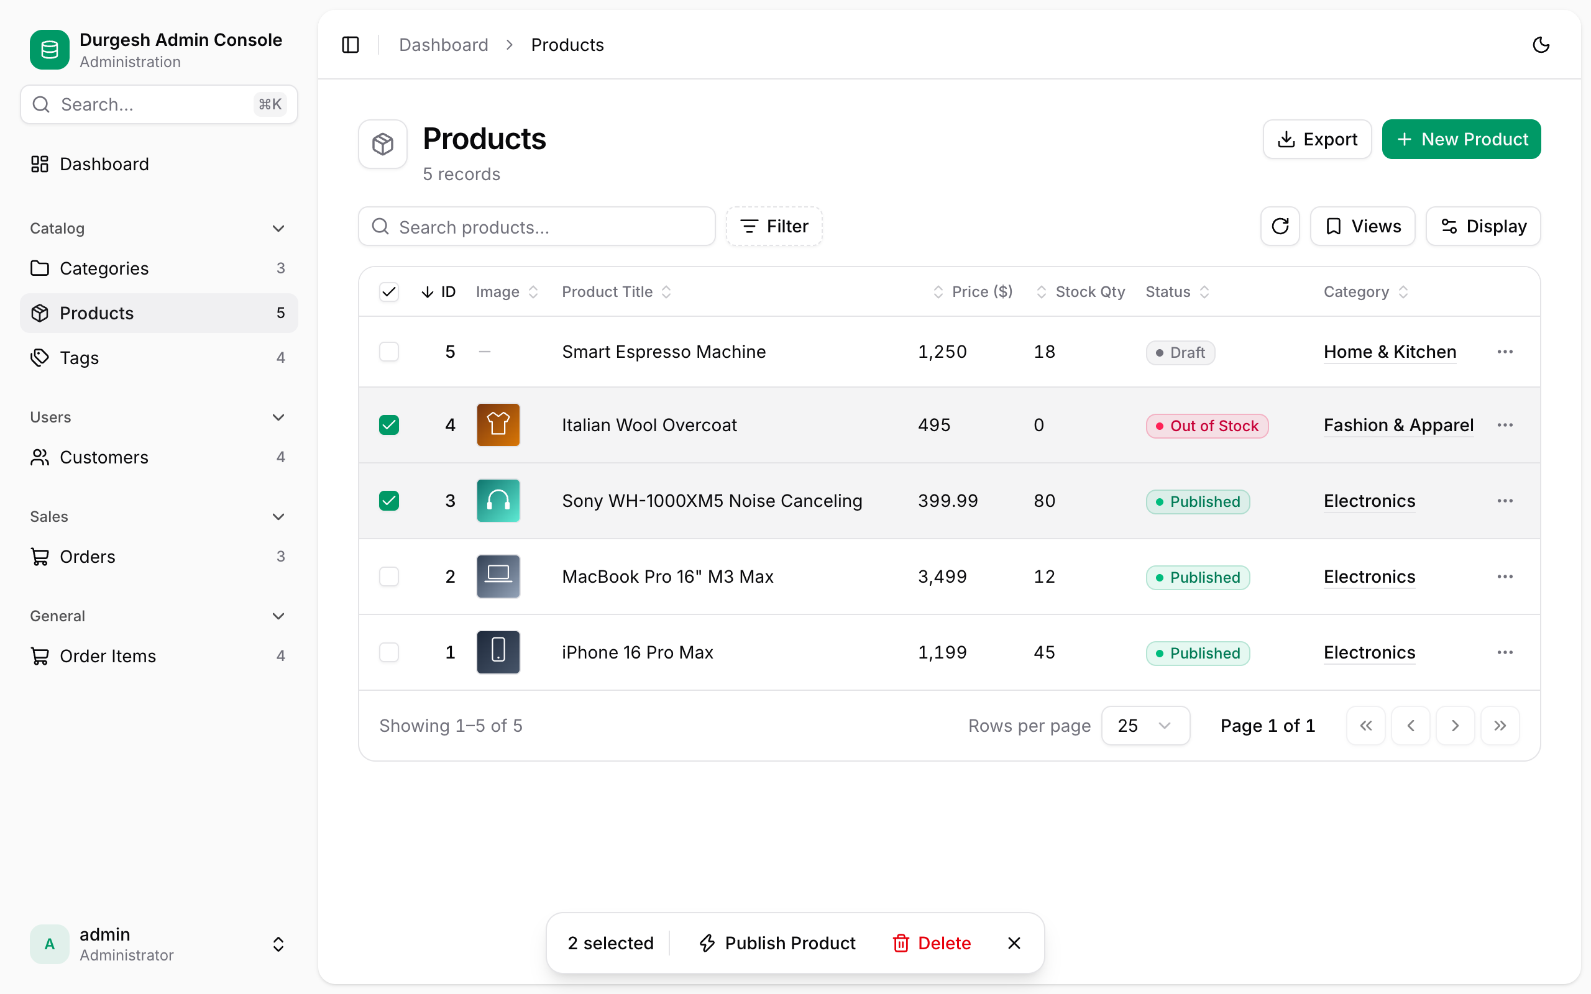Open Categories in the sidebar
1591x994 pixels.
click(x=158, y=268)
